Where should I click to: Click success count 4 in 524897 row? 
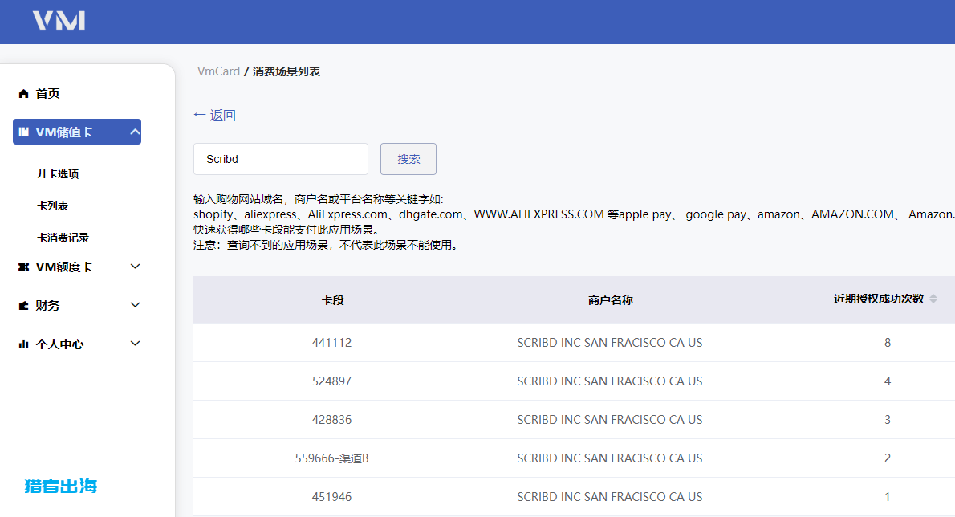point(888,381)
